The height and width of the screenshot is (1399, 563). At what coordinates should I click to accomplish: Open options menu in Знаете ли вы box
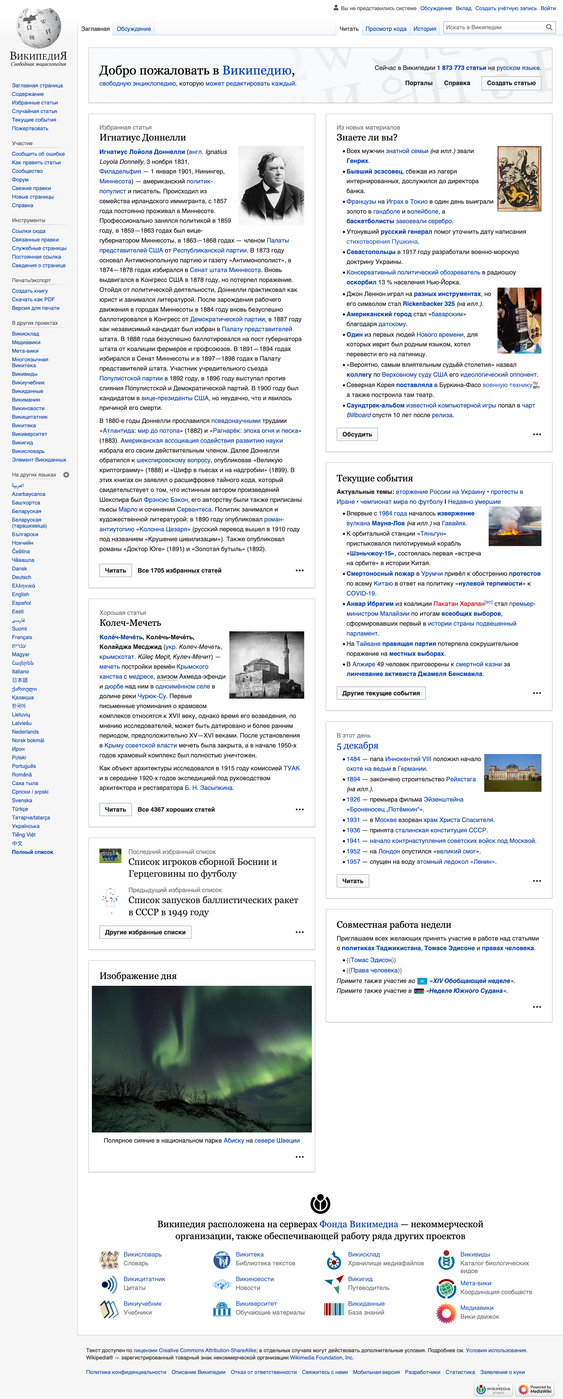(537, 434)
